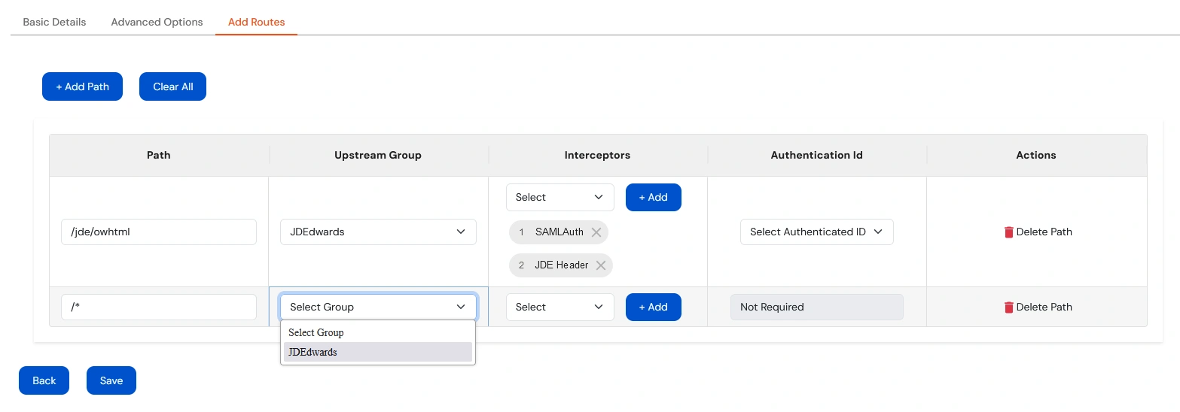Add interceptor to the /* row
Viewport: 1180px width, 412px height.
pos(654,307)
